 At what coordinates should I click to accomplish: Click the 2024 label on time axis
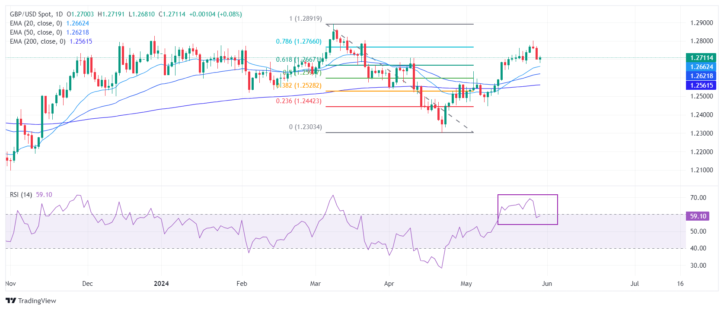(x=161, y=284)
